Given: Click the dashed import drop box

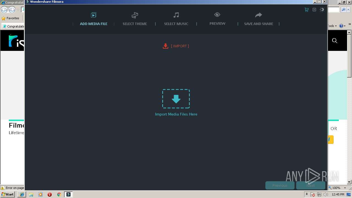Looking at the screenshot, I should (176, 99).
